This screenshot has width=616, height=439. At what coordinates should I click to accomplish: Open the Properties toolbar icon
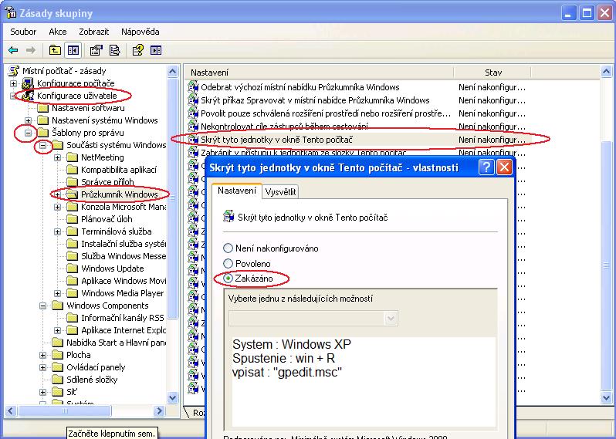pos(96,50)
